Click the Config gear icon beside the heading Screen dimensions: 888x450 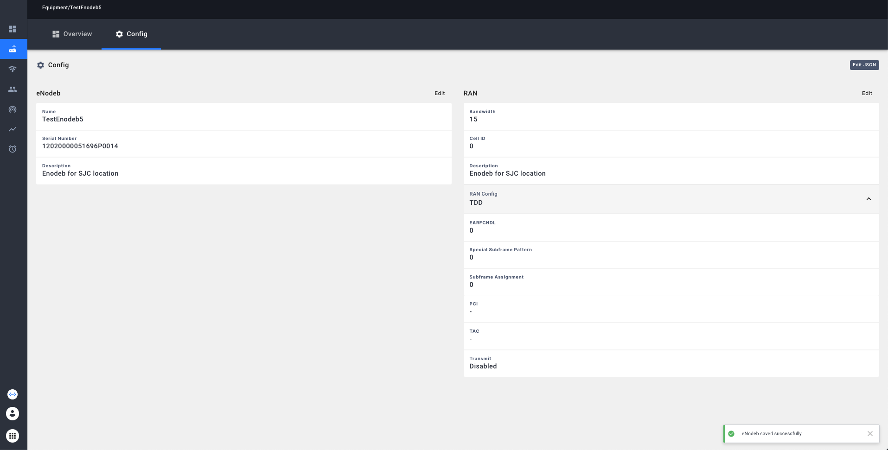[40, 65]
